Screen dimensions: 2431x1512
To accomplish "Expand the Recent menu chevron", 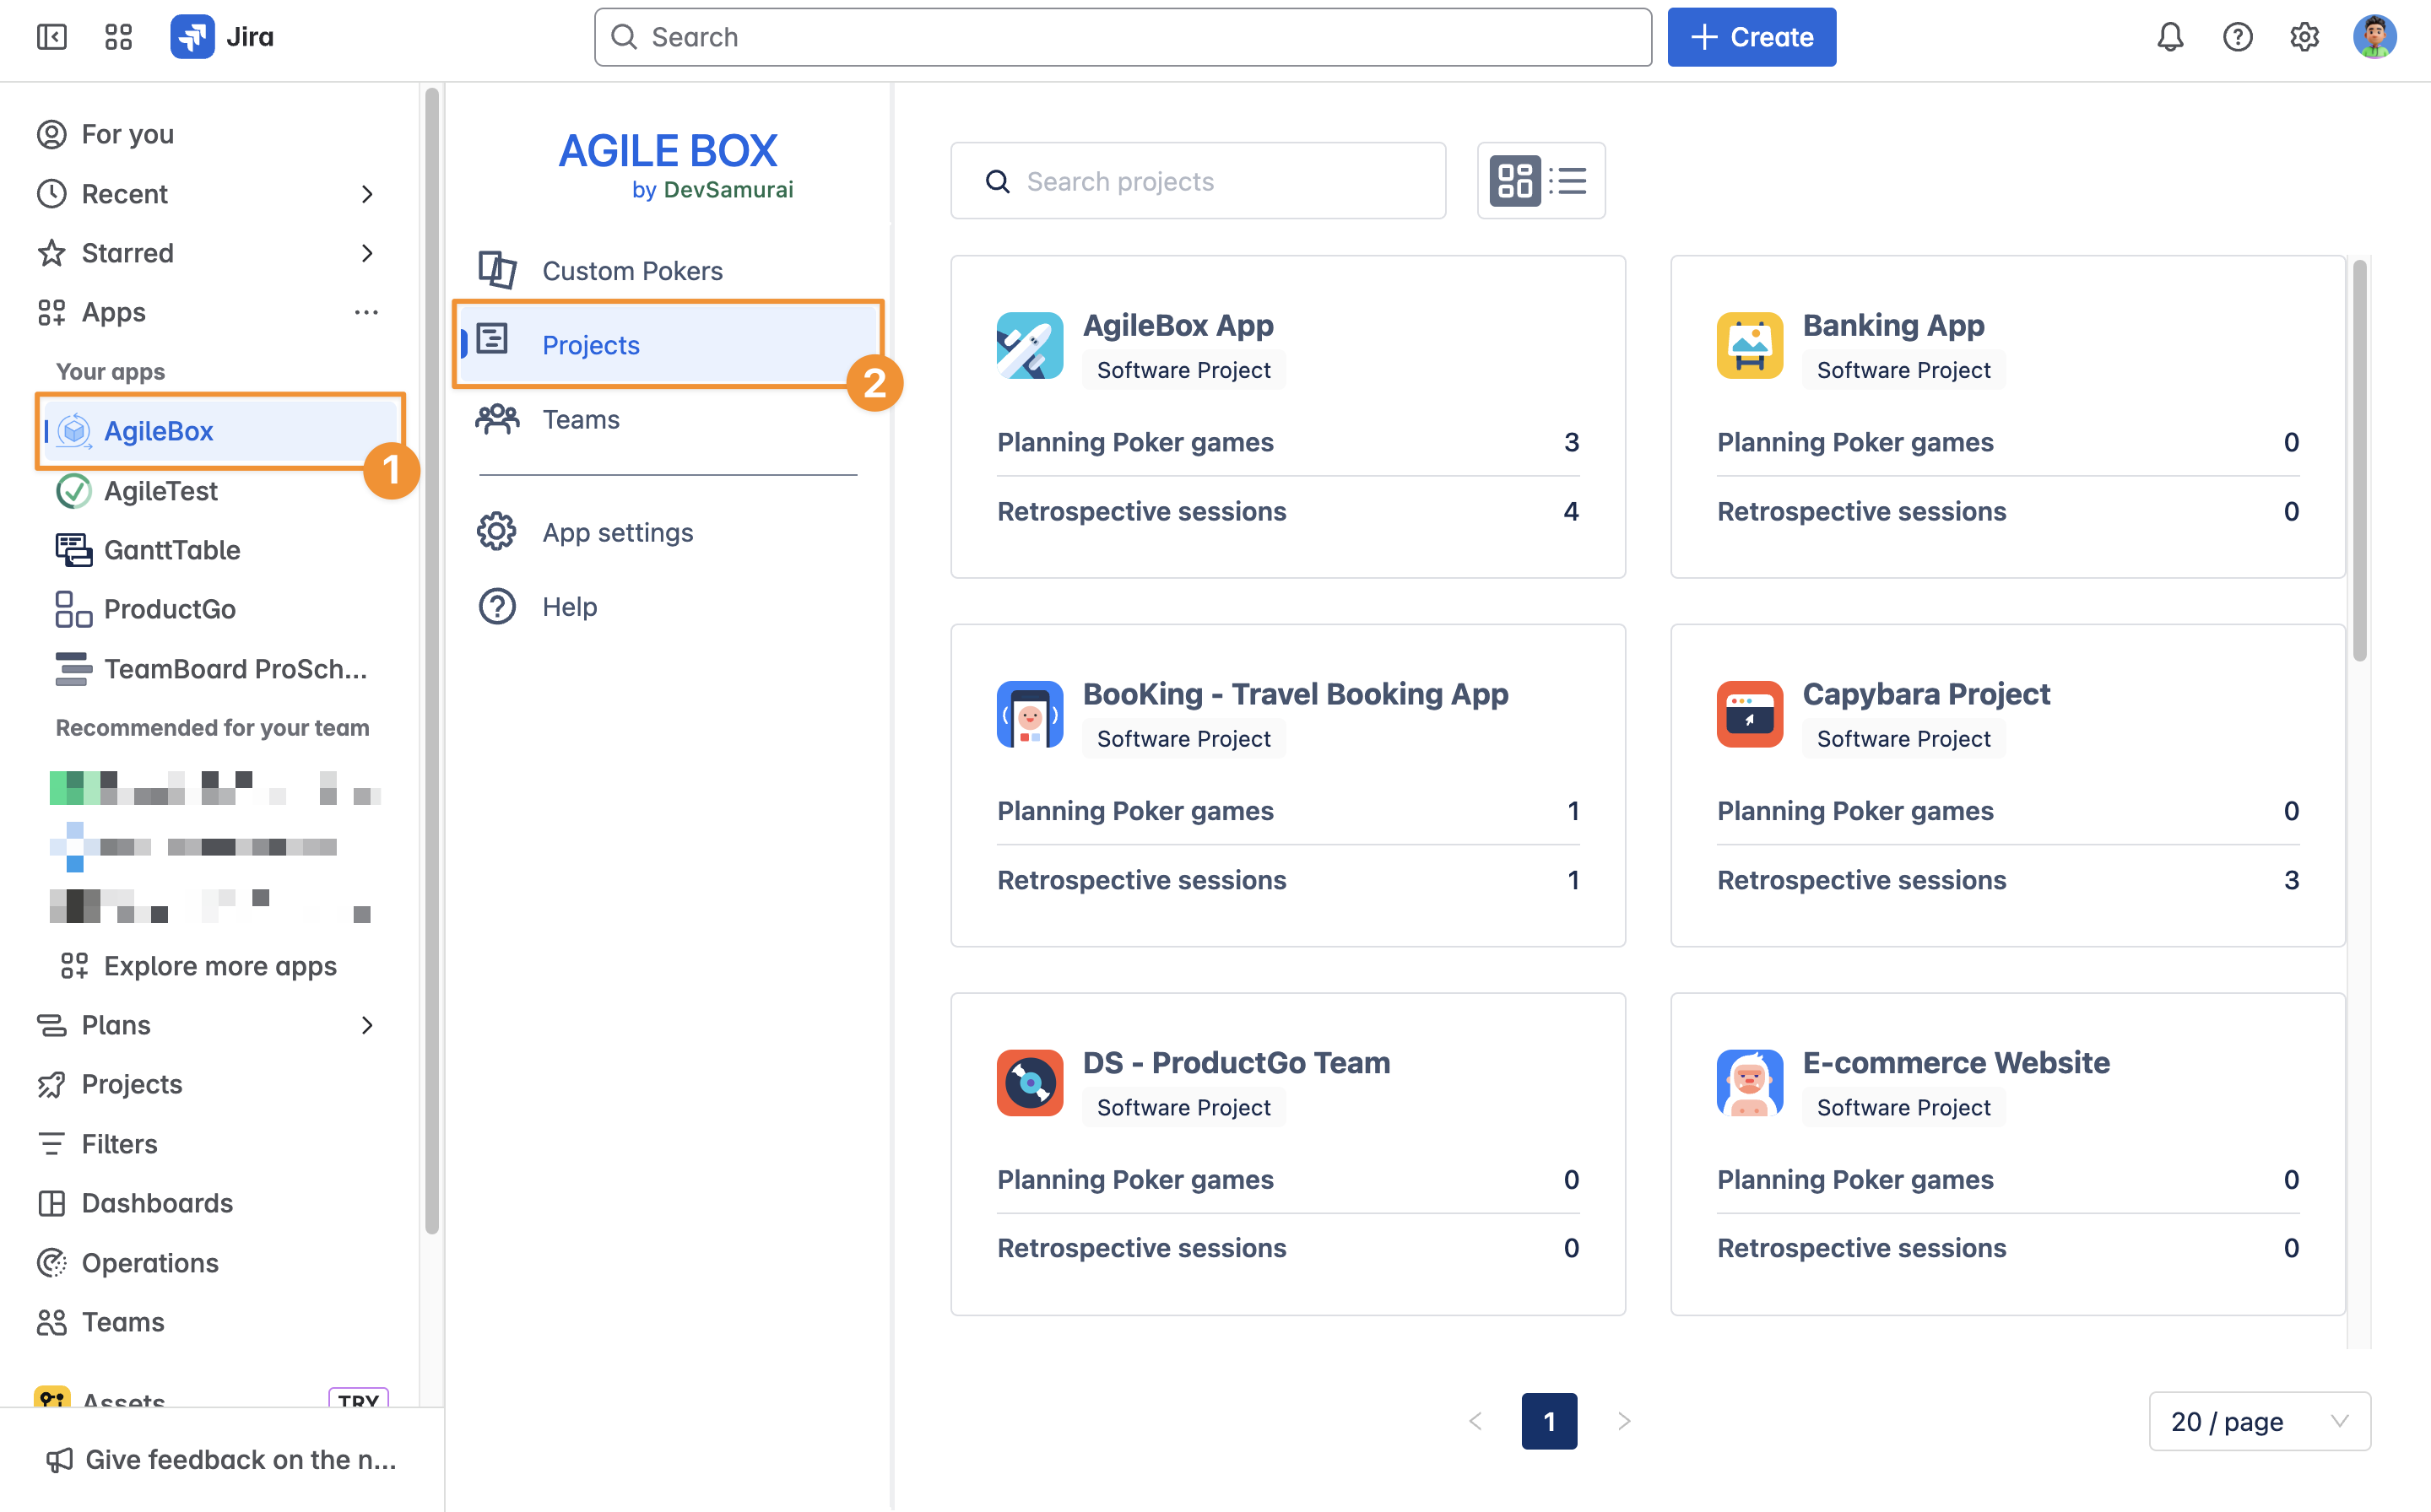I will coord(367,194).
